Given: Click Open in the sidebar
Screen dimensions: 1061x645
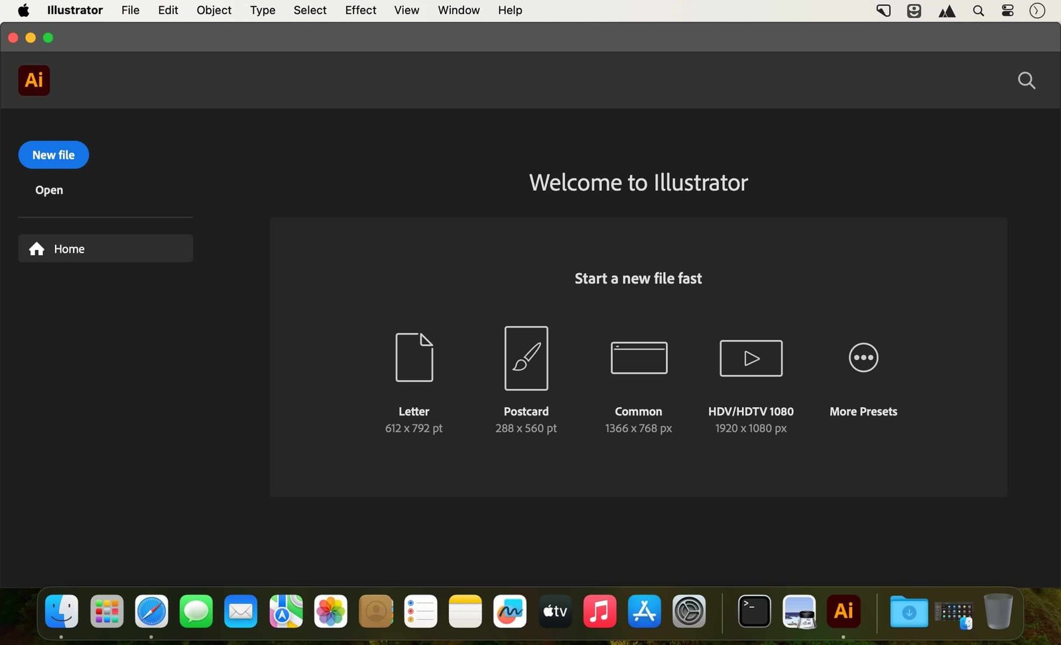Looking at the screenshot, I should 48,190.
